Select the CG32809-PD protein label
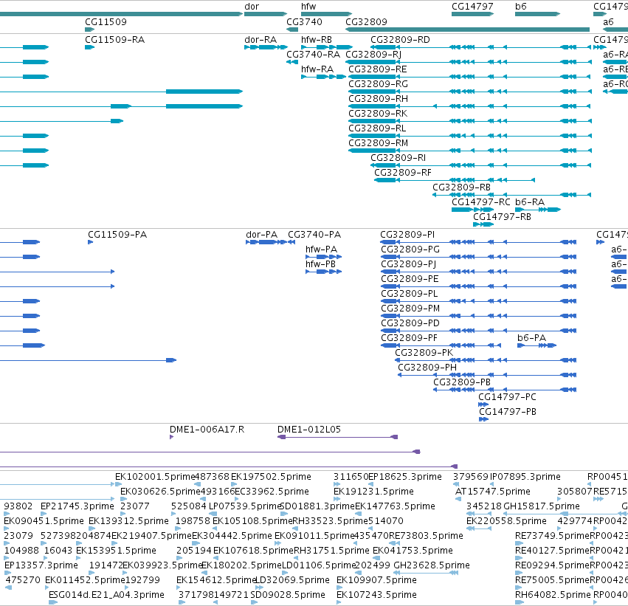The height and width of the screenshot is (606, 628). (x=410, y=323)
